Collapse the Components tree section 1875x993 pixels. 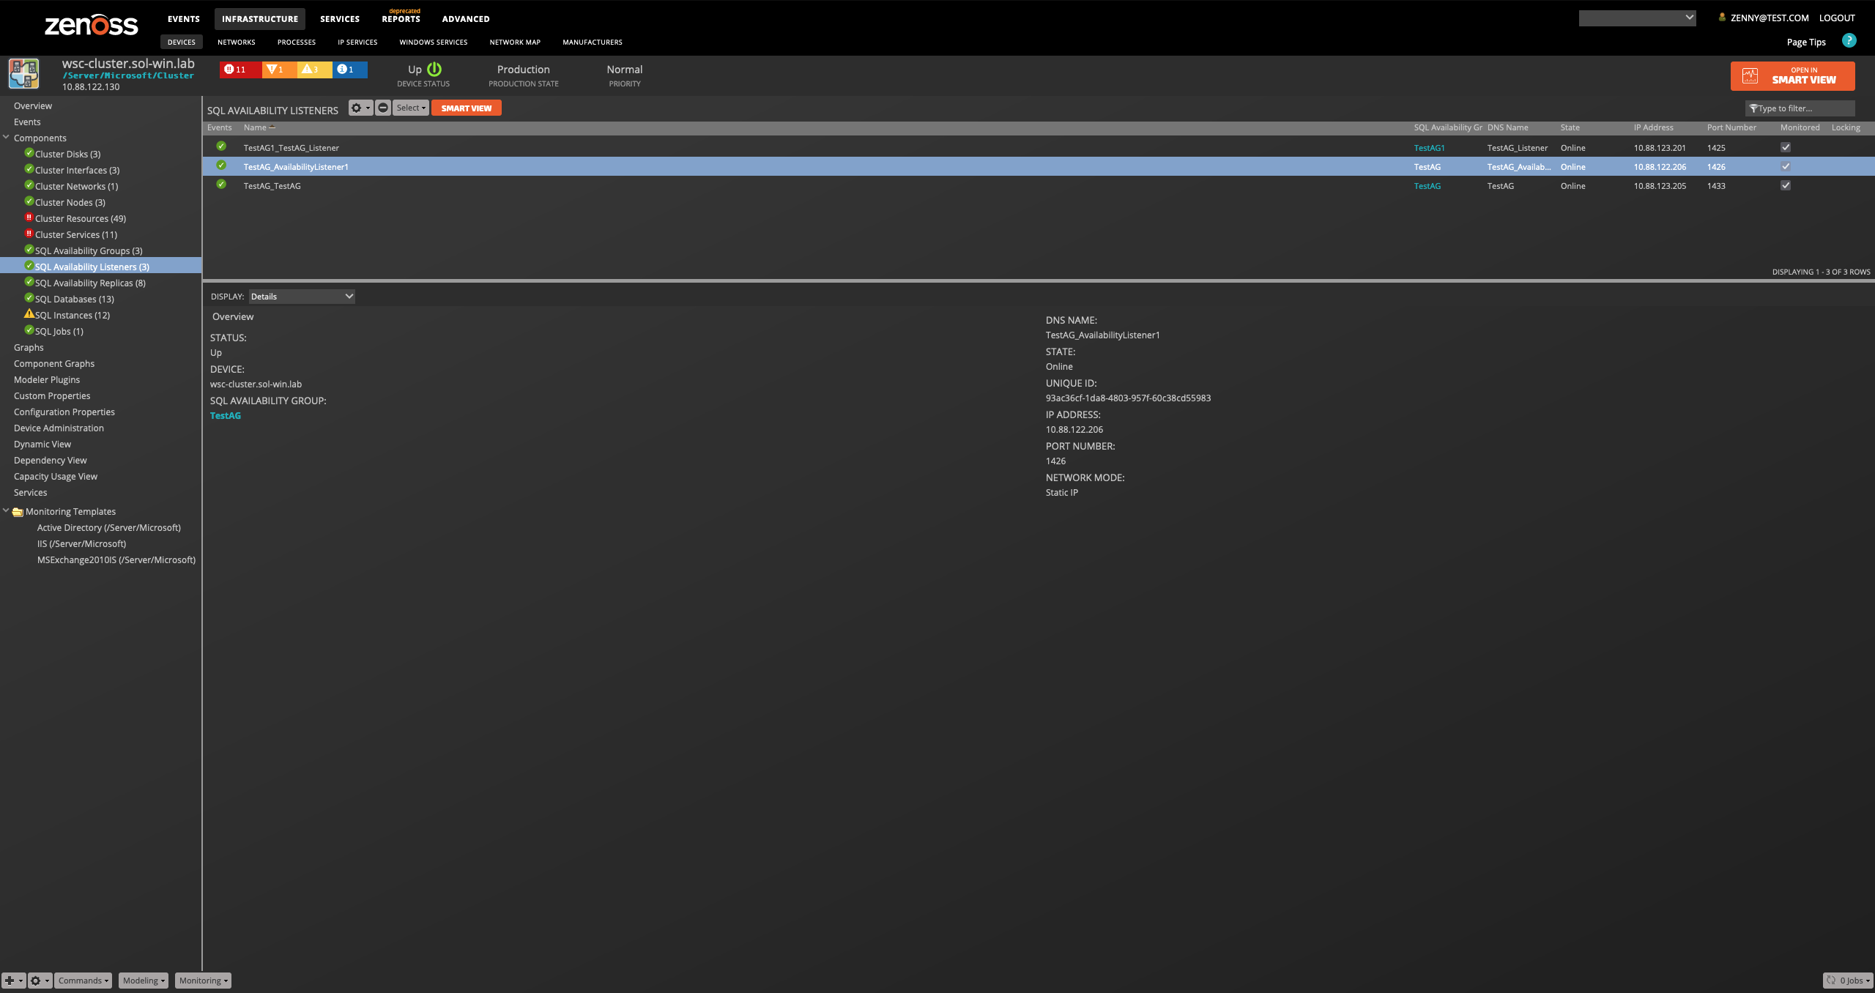6,138
